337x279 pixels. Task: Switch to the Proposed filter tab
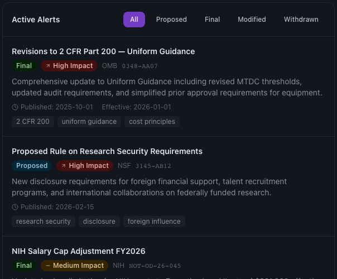[x=171, y=20]
